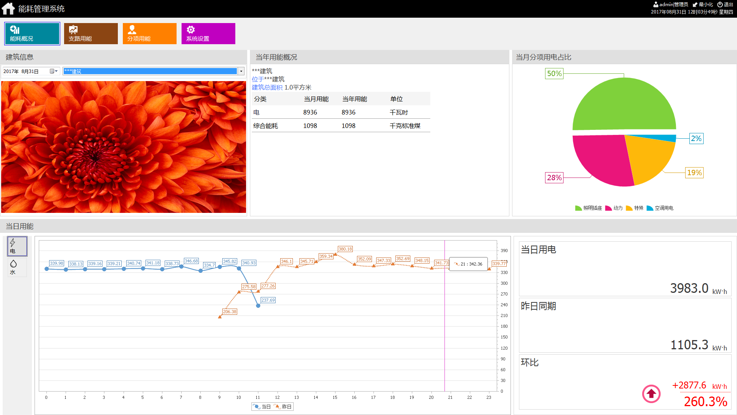Image resolution: width=737 pixels, height=415 pixels.
Task: Open 分项用能 sub-item energy tile
Action: click(x=150, y=33)
